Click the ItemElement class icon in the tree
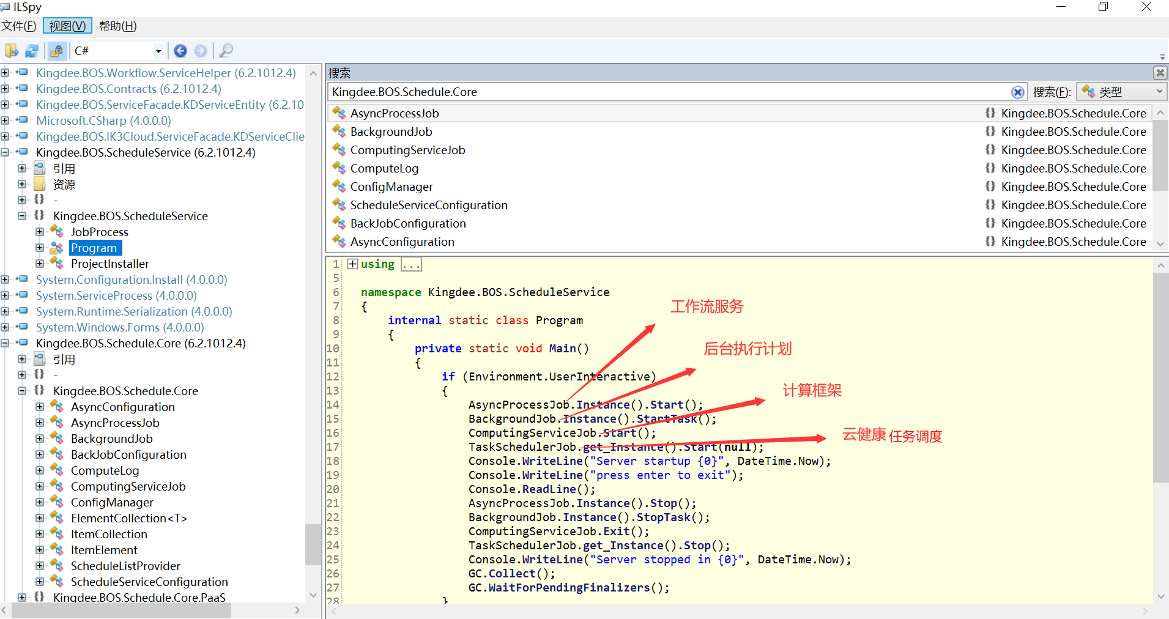1169x619 pixels. click(57, 550)
